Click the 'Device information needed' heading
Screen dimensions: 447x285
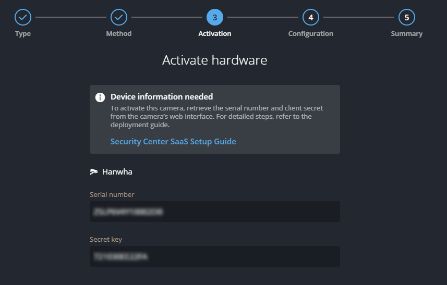[162, 97]
